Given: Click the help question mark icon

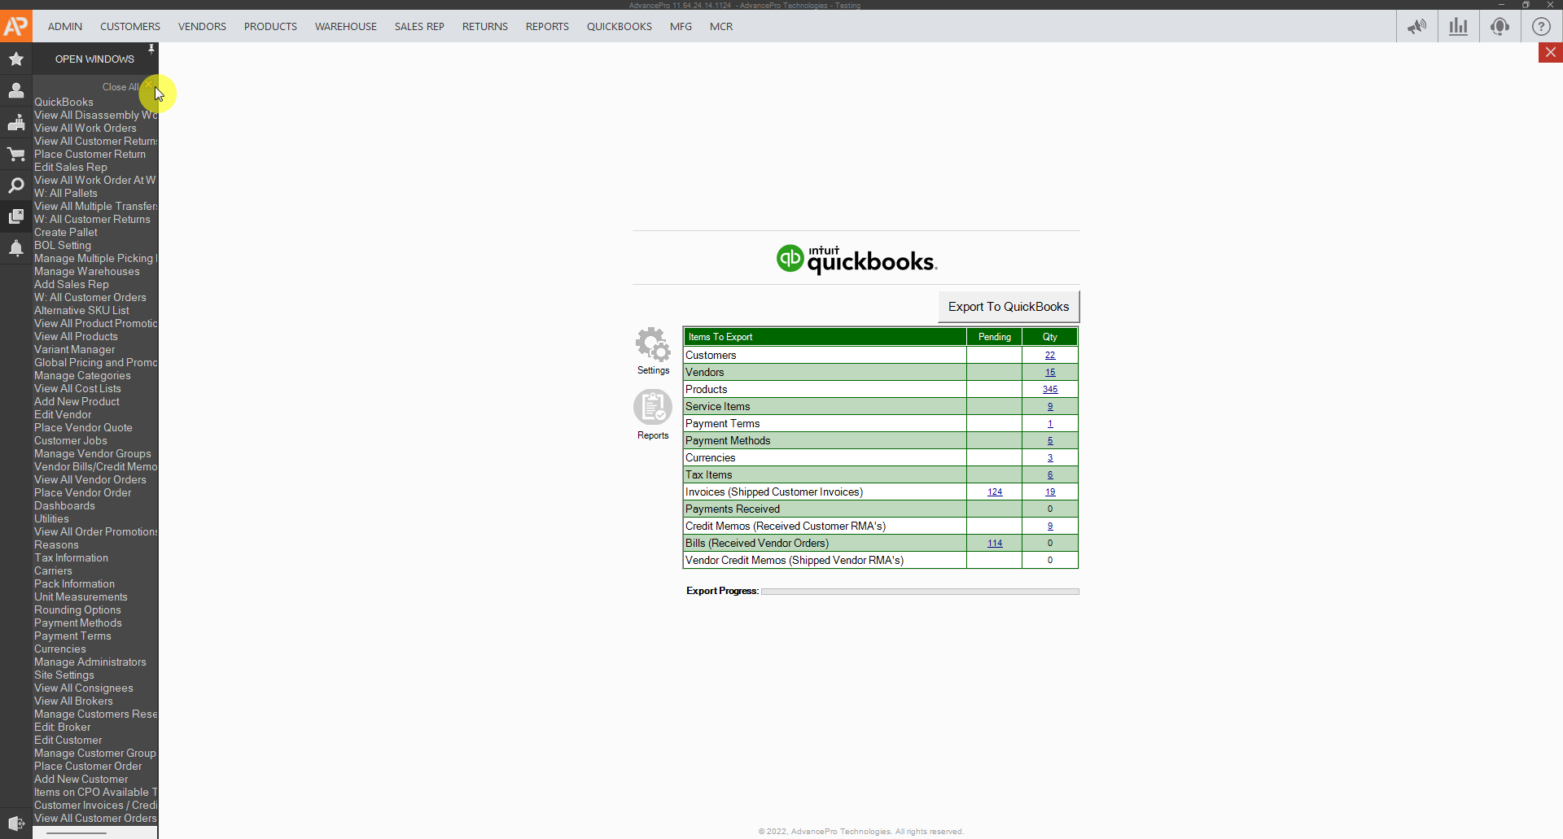Looking at the screenshot, I should [x=1541, y=26].
